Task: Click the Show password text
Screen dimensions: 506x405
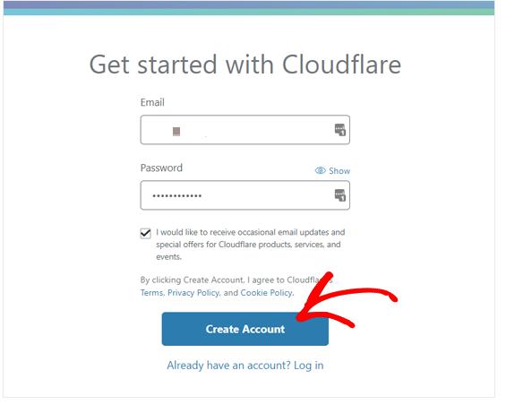Action: click(339, 170)
